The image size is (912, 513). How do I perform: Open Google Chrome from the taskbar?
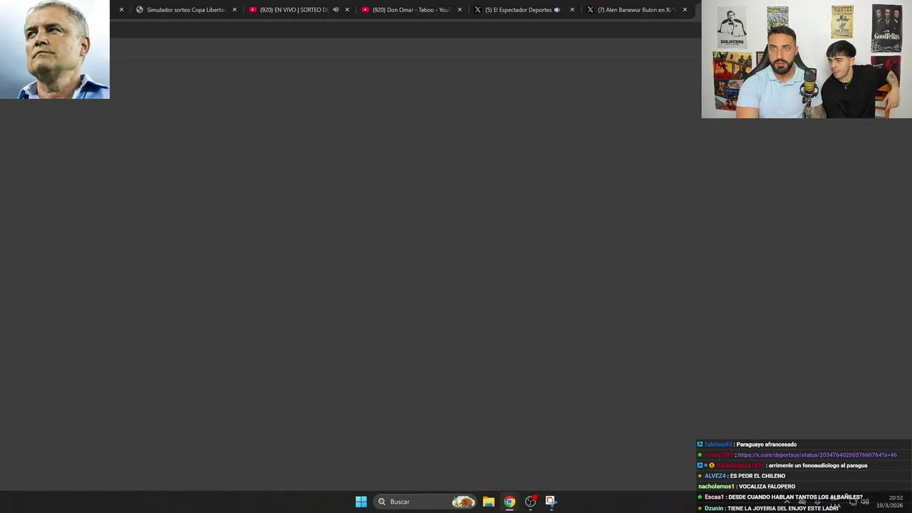pos(509,502)
